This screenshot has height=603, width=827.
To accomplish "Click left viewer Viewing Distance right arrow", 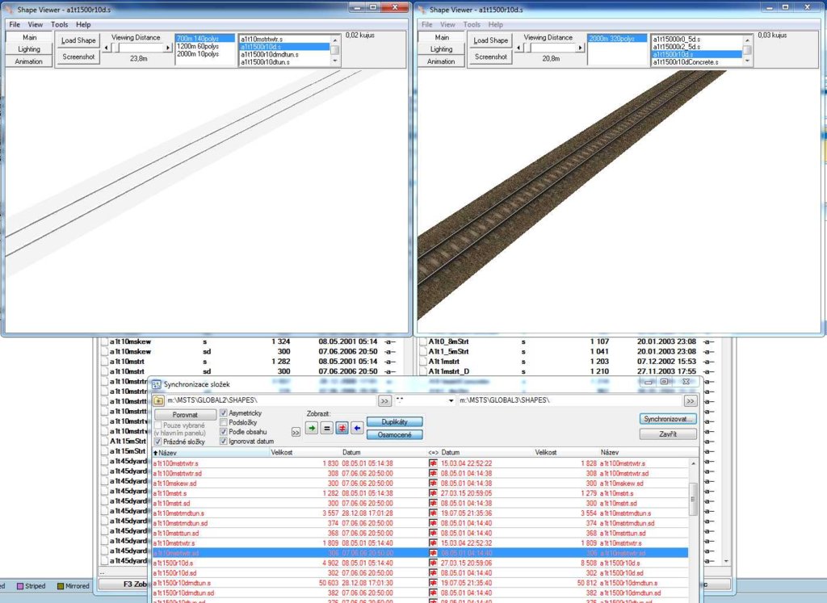I will [168, 48].
